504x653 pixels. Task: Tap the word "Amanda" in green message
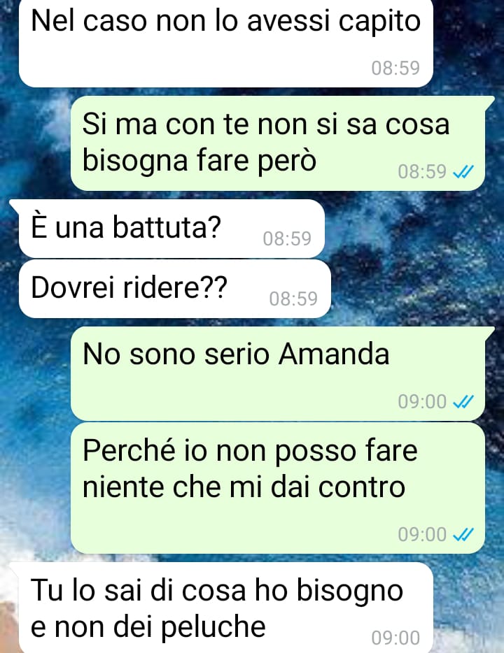coord(334,354)
